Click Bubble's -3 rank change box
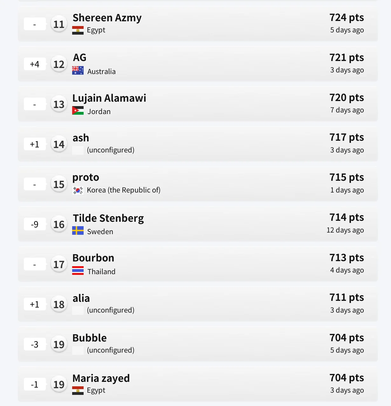The image size is (391, 406). coord(35,344)
